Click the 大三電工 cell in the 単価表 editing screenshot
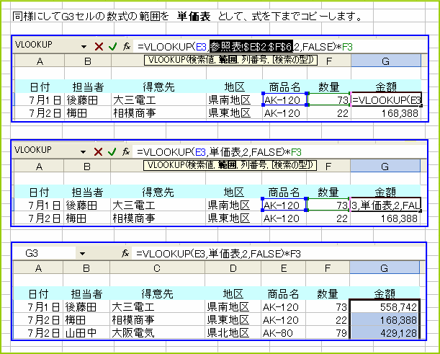 pos(158,205)
